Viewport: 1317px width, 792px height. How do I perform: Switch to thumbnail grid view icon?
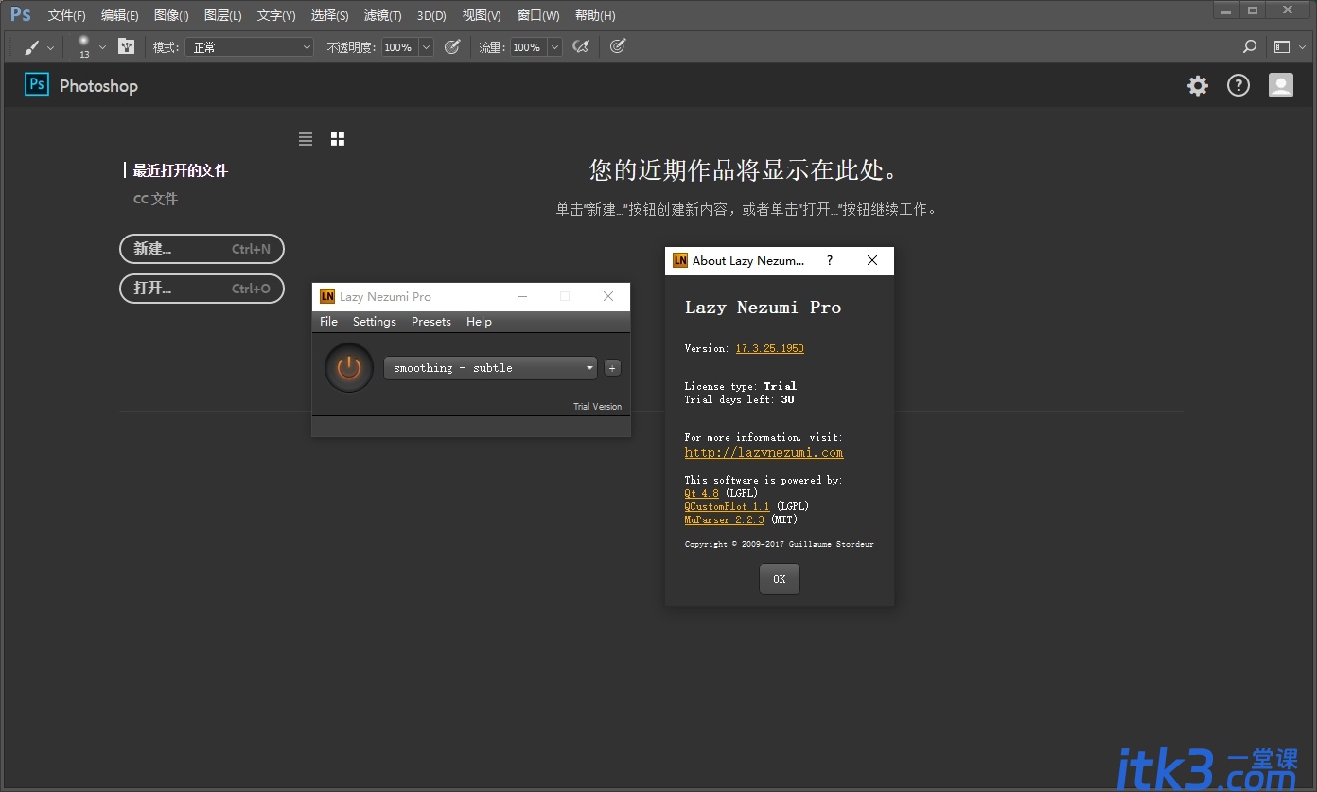click(x=338, y=139)
